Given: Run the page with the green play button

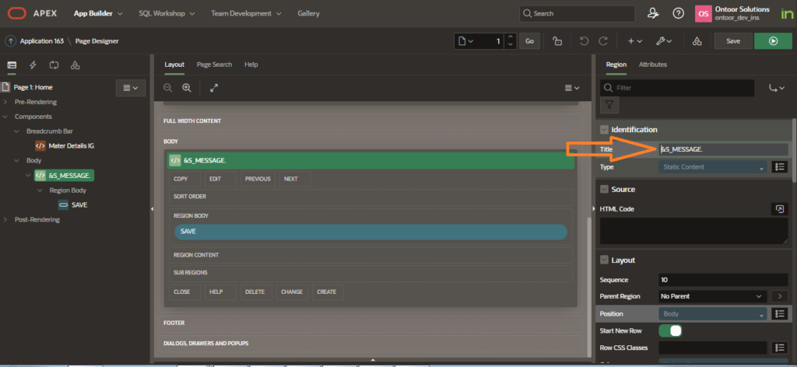Looking at the screenshot, I should (x=773, y=41).
